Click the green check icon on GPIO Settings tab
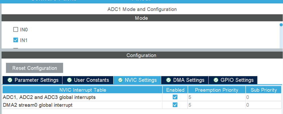The width and height of the screenshot is (283, 114). pos(216,80)
